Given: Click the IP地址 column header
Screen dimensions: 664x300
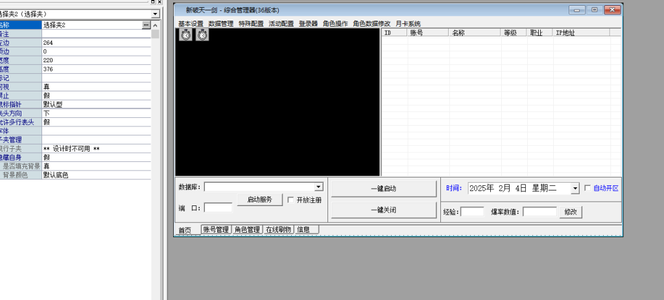Looking at the screenshot, I should coord(582,32).
